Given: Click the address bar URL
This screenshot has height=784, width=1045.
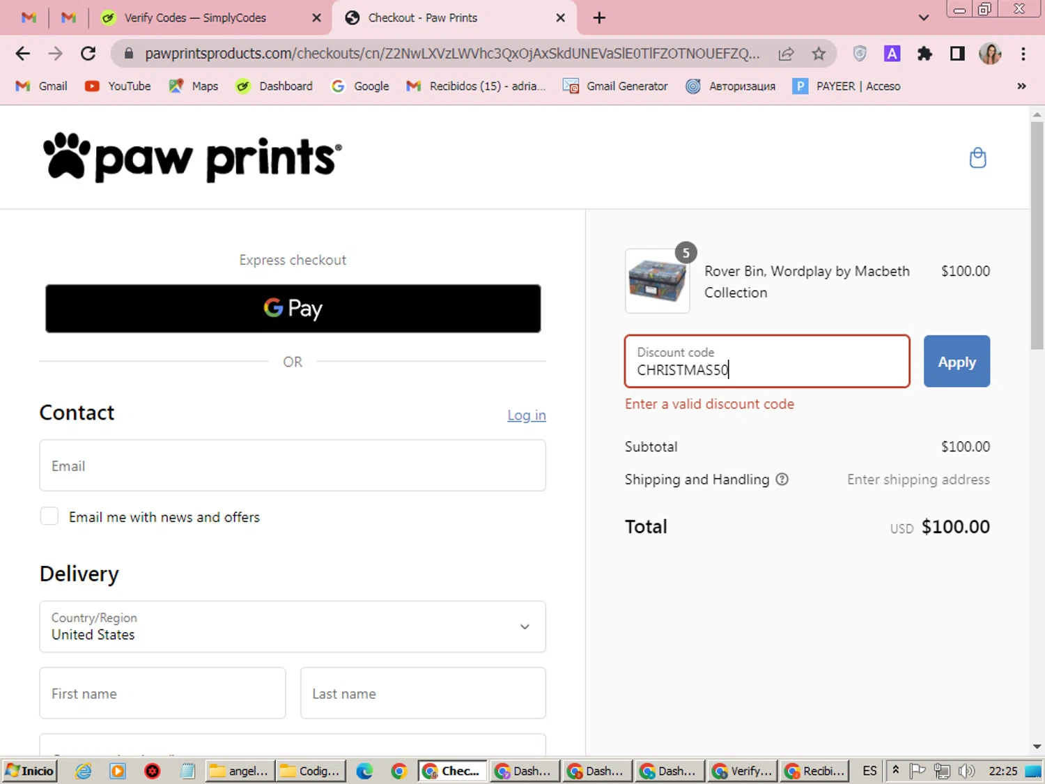Looking at the screenshot, I should (x=451, y=54).
